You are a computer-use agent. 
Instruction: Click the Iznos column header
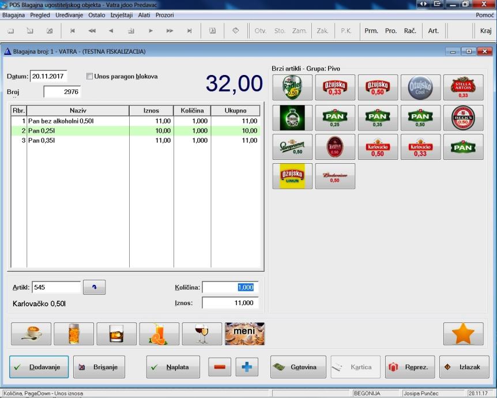click(x=151, y=111)
